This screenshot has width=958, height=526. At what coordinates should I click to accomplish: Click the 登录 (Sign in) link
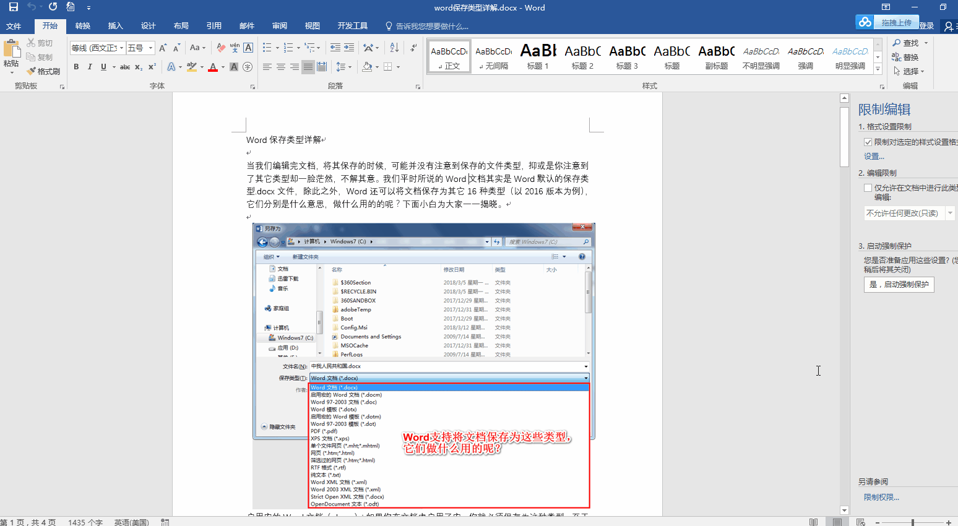click(926, 26)
